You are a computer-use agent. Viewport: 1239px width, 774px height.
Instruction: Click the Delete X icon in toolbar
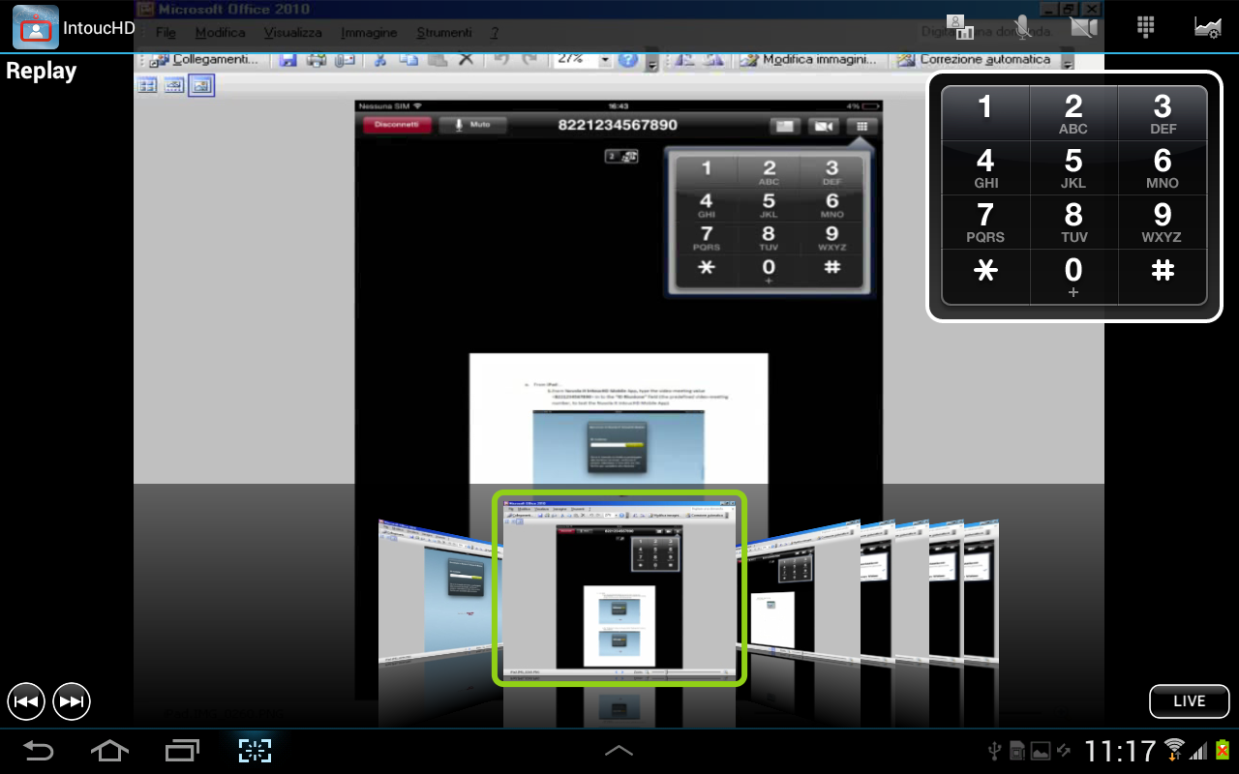[x=466, y=59]
